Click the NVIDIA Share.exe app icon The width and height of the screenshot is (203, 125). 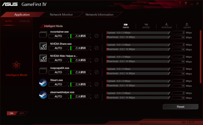pyautogui.click(x=43, y=46)
